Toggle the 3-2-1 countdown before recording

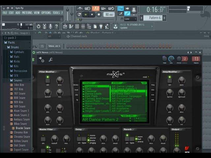pyautogui.click(x=96, y=9)
